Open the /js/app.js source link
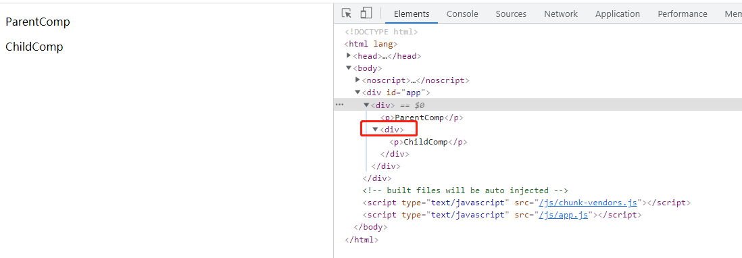Image resolution: width=742 pixels, height=258 pixels. click(x=563, y=215)
